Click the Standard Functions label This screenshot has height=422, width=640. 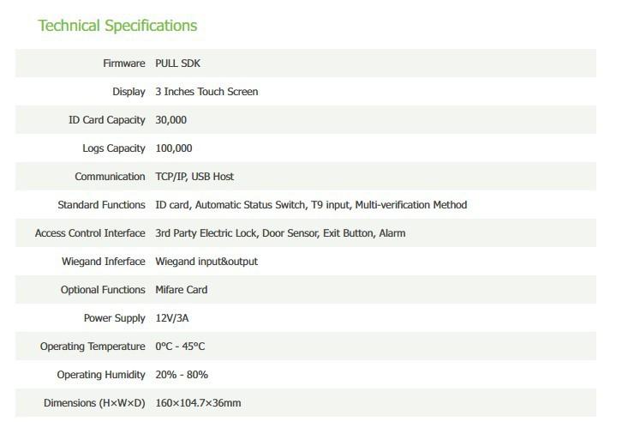[x=101, y=205]
